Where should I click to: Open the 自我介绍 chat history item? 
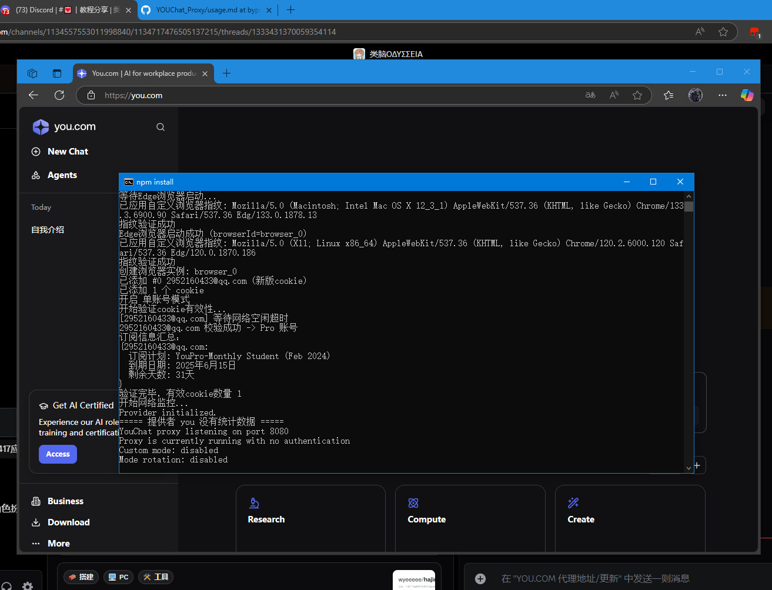(x=48, y=230)
